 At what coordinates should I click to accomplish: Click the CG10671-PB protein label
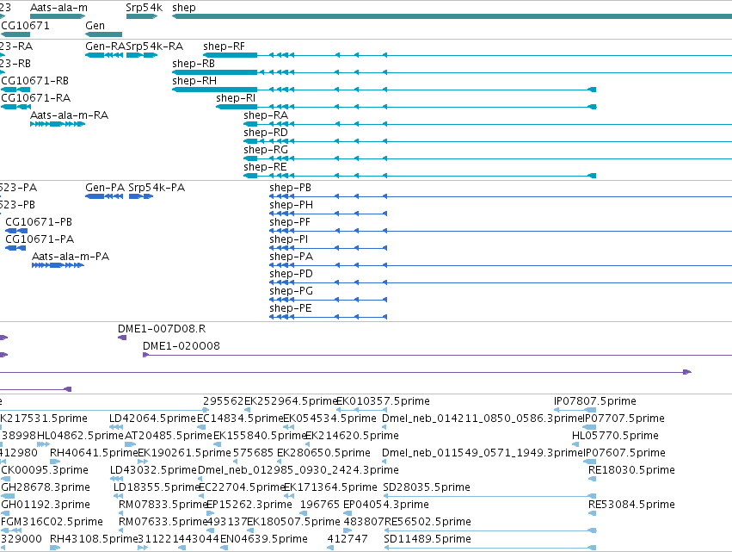tap(39, 222)
